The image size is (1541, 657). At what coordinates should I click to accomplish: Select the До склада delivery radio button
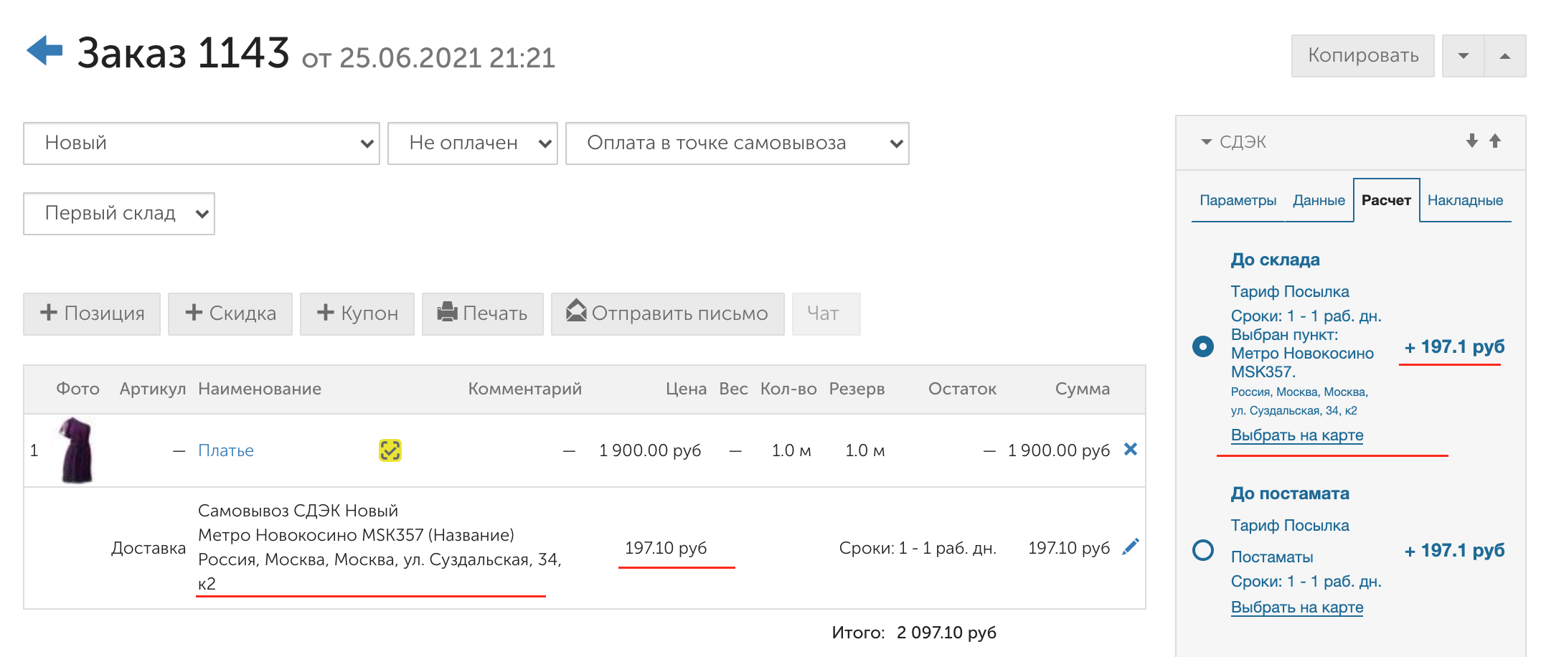(1202, 346)
